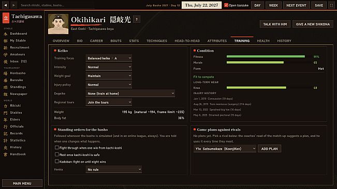Switch to the Overview tab

tap(61, 41)
